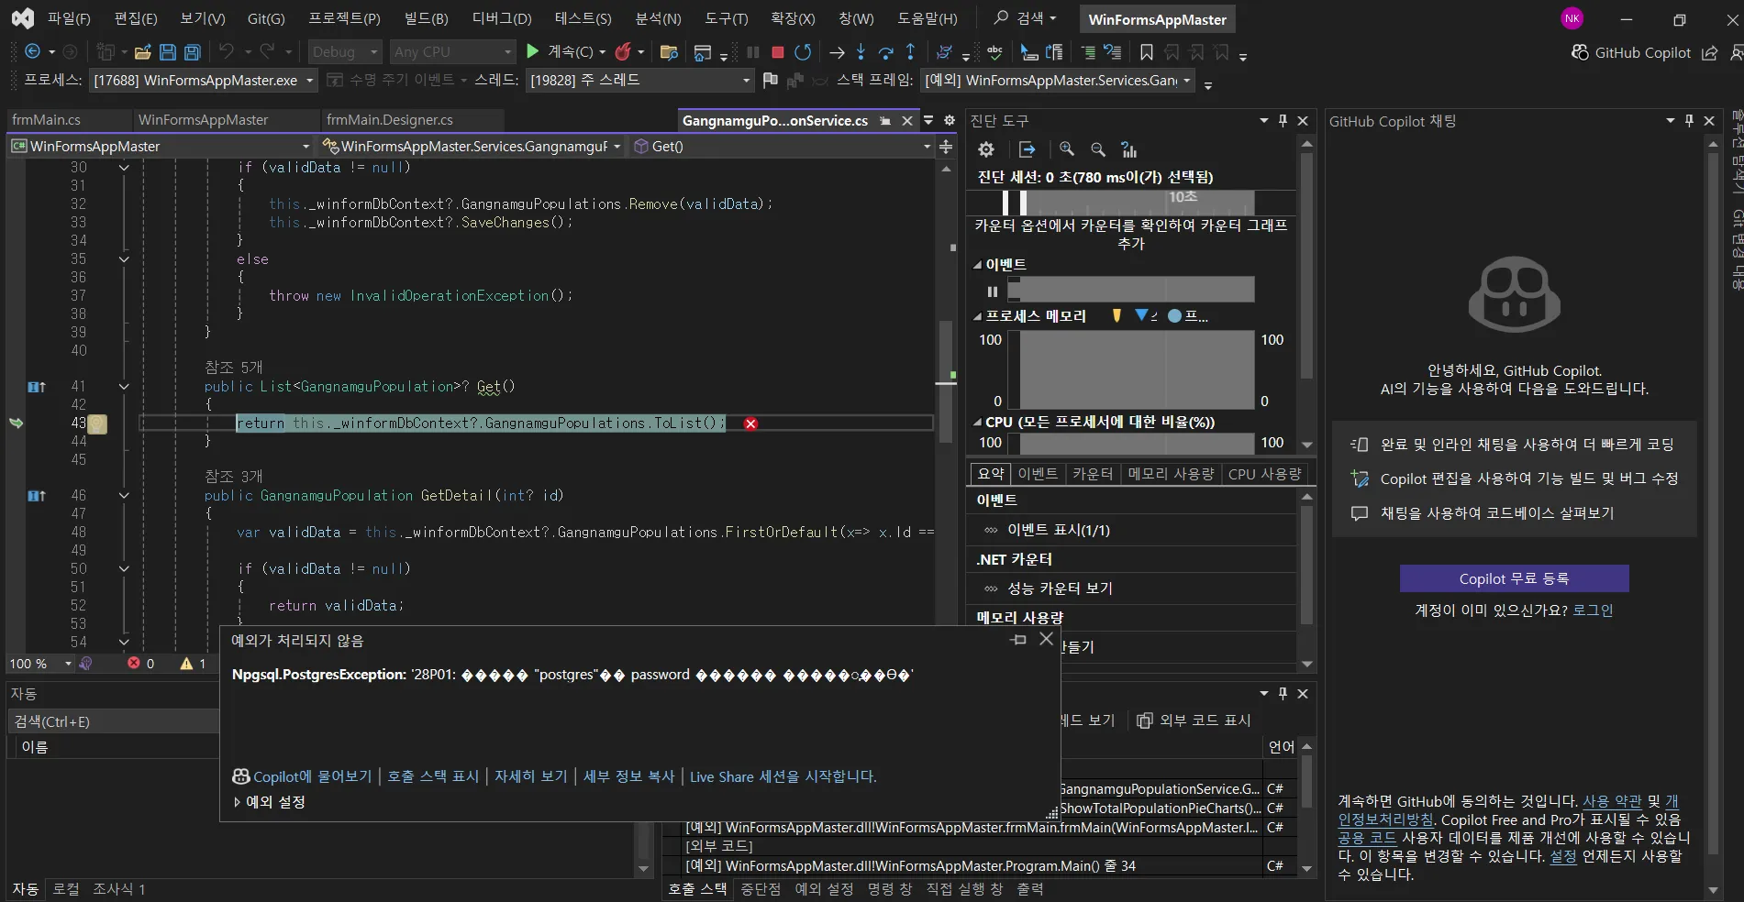Screen dimensions: 1744x902
Task: Click the 세부 정보 복사 link
Action: (x=628, y=776)
